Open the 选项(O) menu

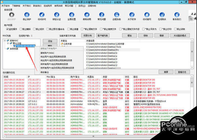(82, 6)
